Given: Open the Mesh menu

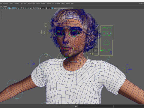Looking at the screenshot, I should coord(11,3).
